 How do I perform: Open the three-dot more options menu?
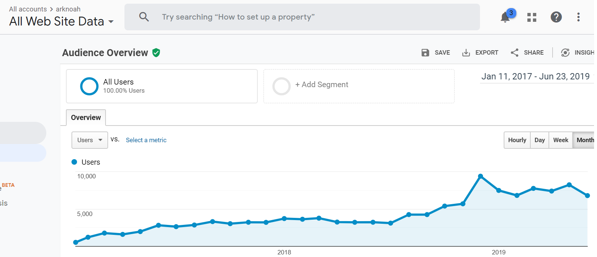578,17
